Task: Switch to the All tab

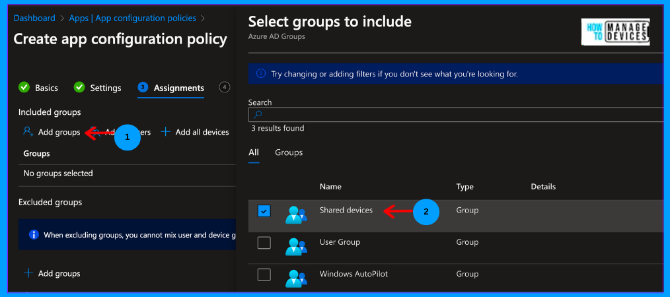Action: pyautogui.click(x=254, y=152)
